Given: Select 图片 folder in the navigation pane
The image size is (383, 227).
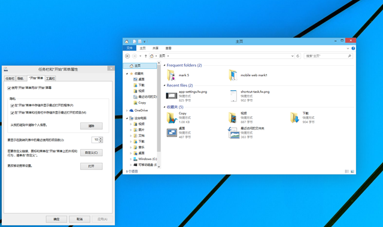Looking at the screenshot, I should [x=139, y=130].
